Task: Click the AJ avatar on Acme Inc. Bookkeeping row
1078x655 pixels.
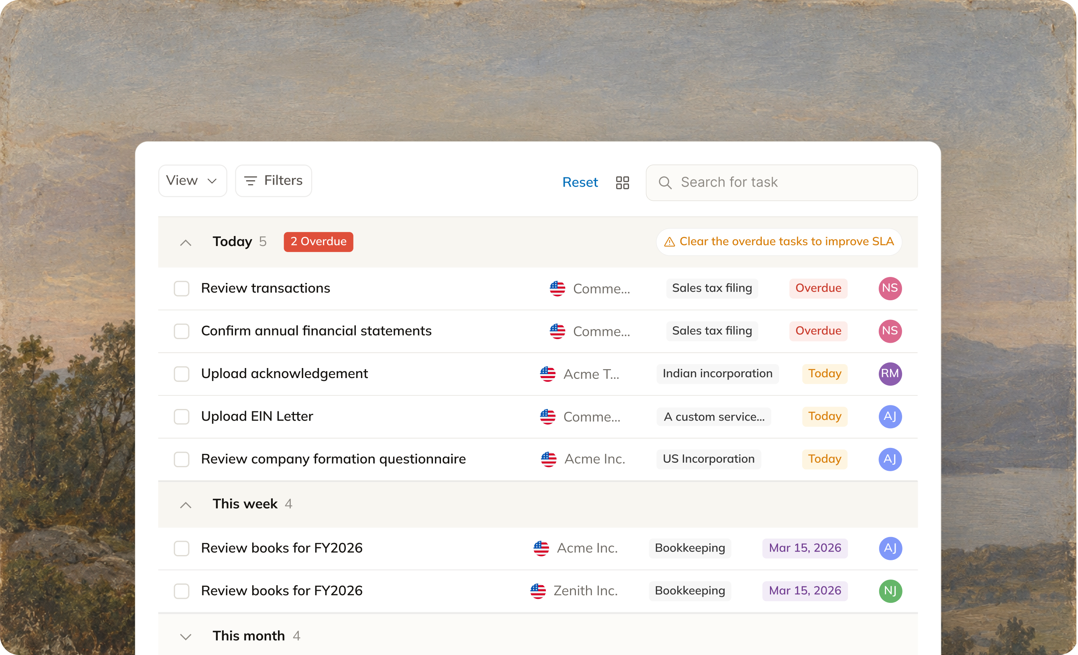Action: 890,548
